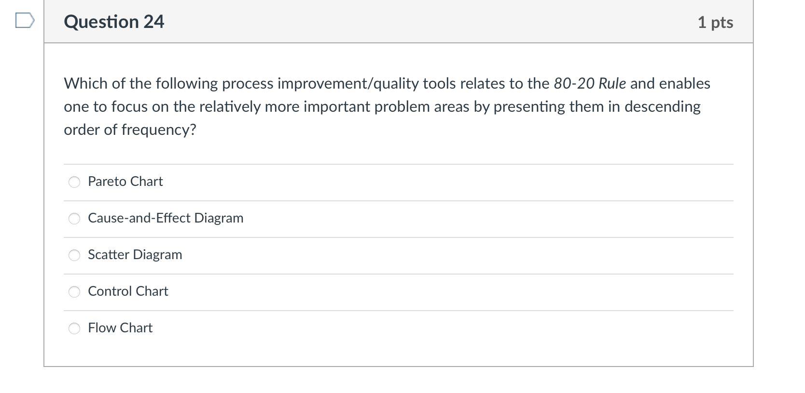Select the Flow Chart radio button
The height and width of the screenshot is (393, 805).
coord(74,328)
